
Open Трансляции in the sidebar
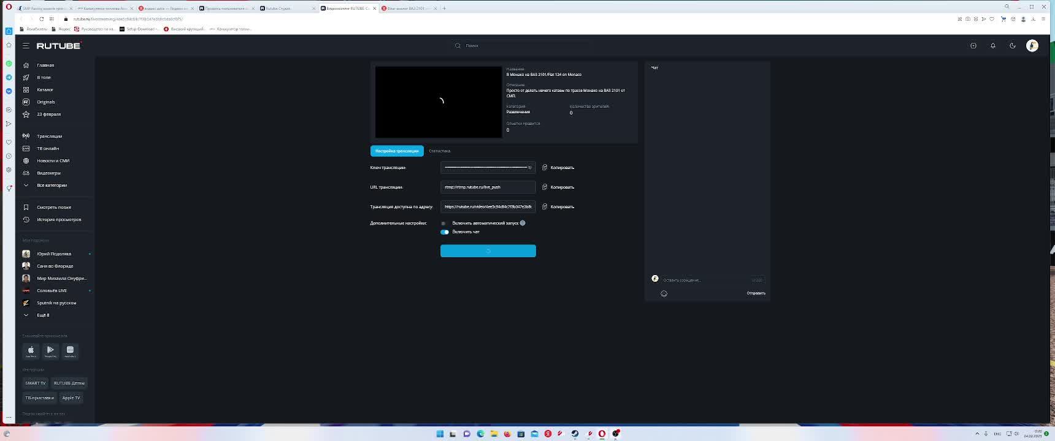[49, 136]
